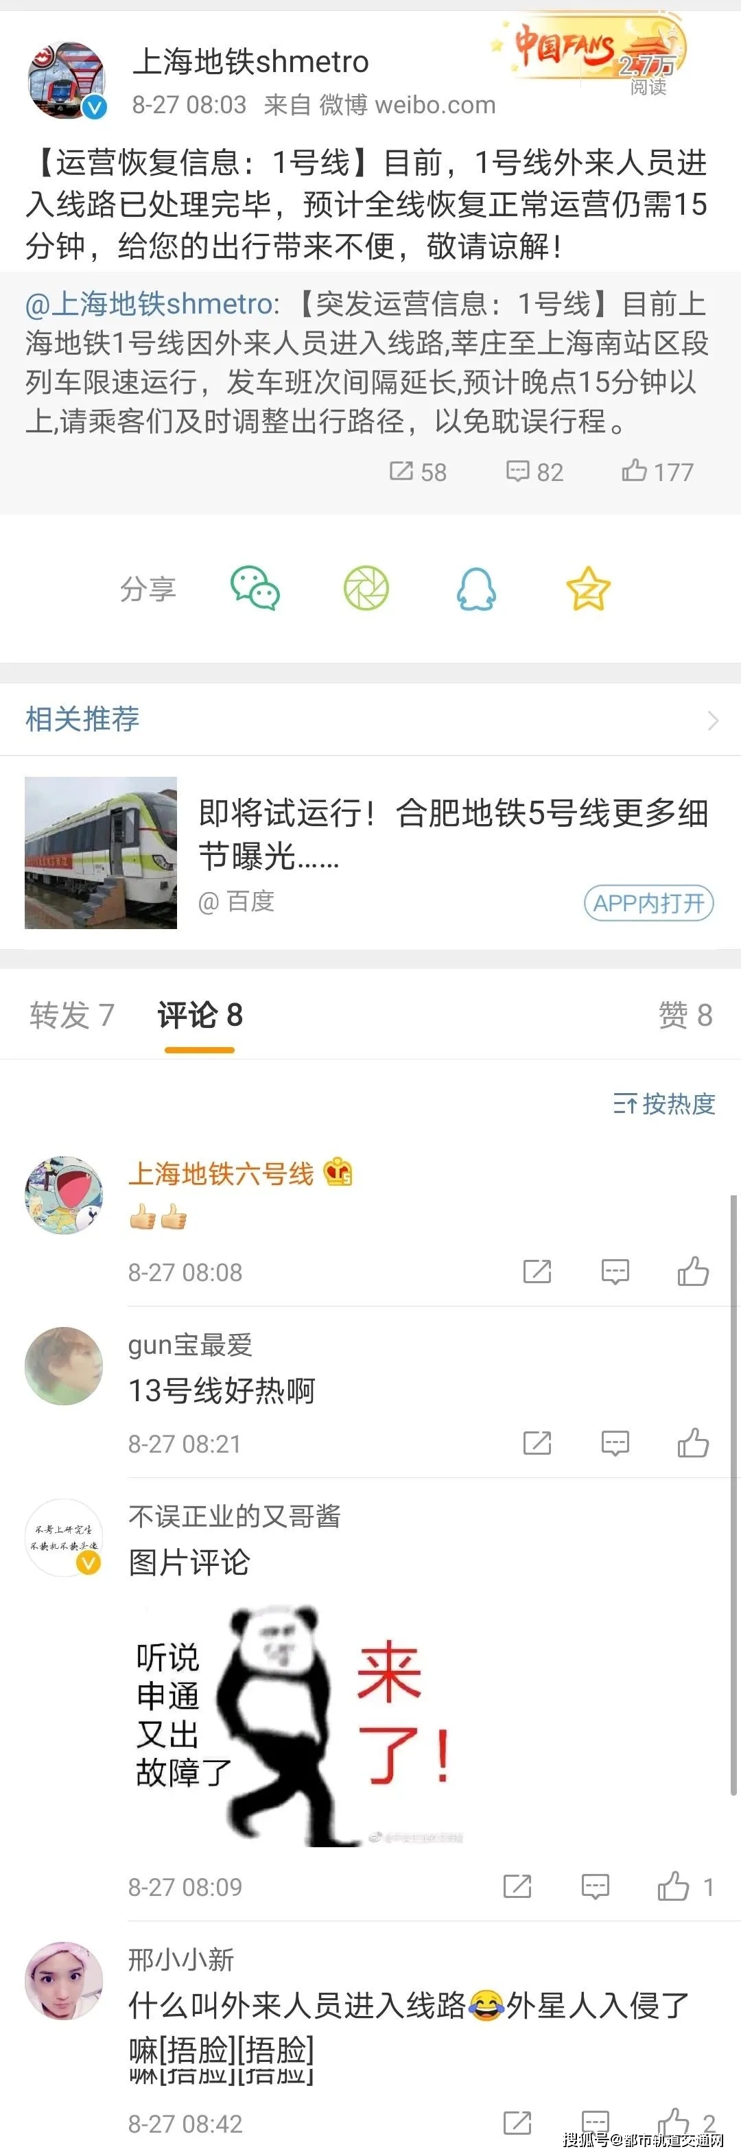The height and width of the screenshot is (2156, 741).
Task: Like 上海地铁六号线's thumbs-up comment
Action: click(x=692, y=1272)
